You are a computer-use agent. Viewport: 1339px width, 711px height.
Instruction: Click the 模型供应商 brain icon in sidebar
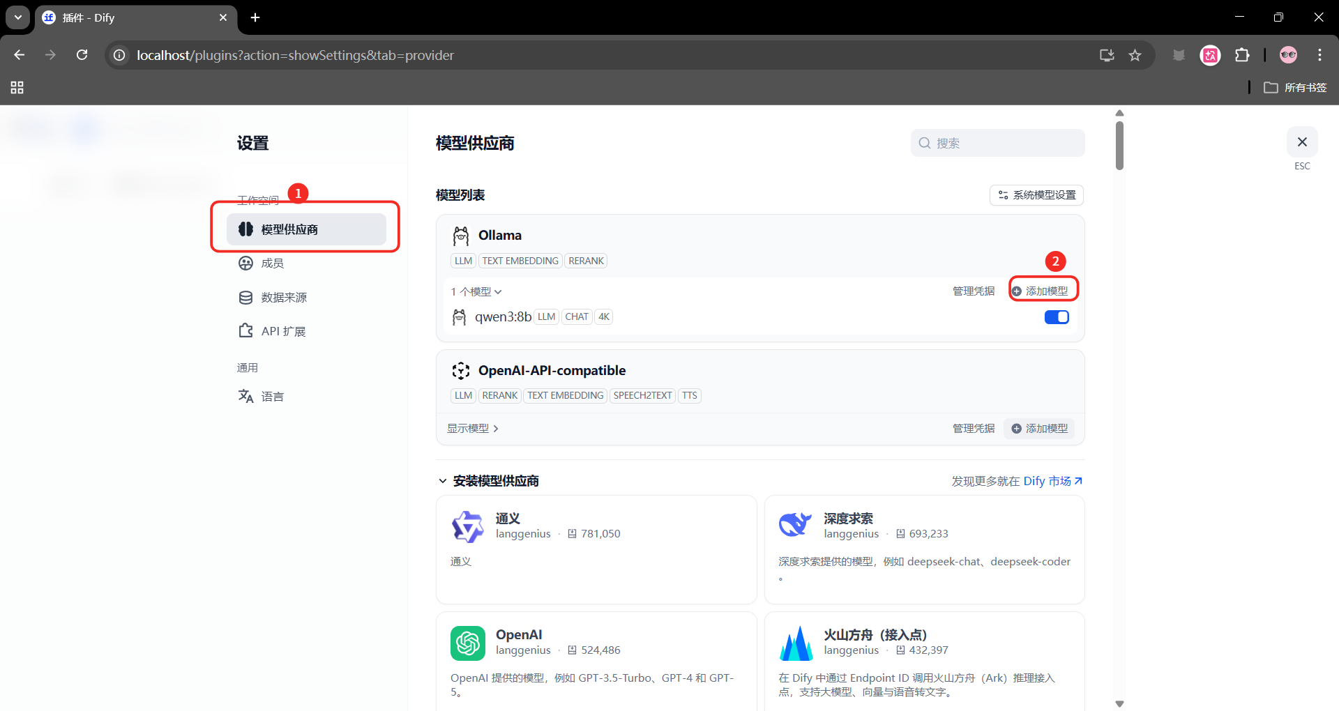tap(245, 229)
